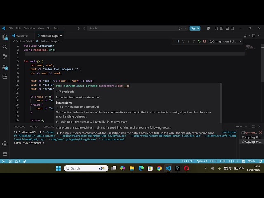The image size is (264, 198).
Task: Open the PROBLEMS panel tab
Action: [19, 127]
